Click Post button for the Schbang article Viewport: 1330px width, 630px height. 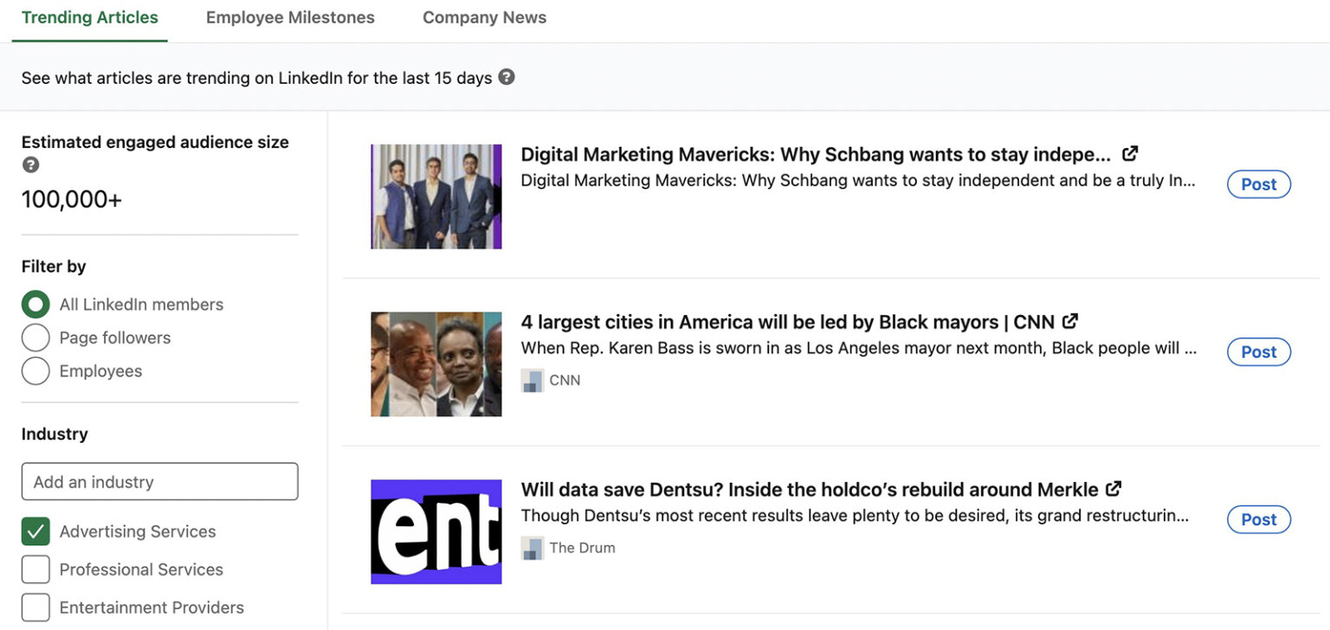click(x=1258, y=184)
